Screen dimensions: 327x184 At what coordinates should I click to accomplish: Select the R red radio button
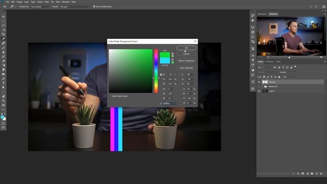[x=161, y=89]
